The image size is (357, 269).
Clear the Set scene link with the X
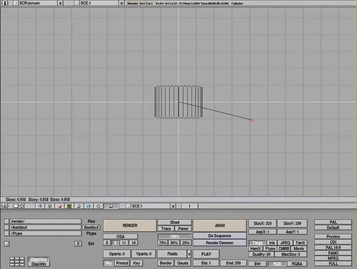coord(78,244)
